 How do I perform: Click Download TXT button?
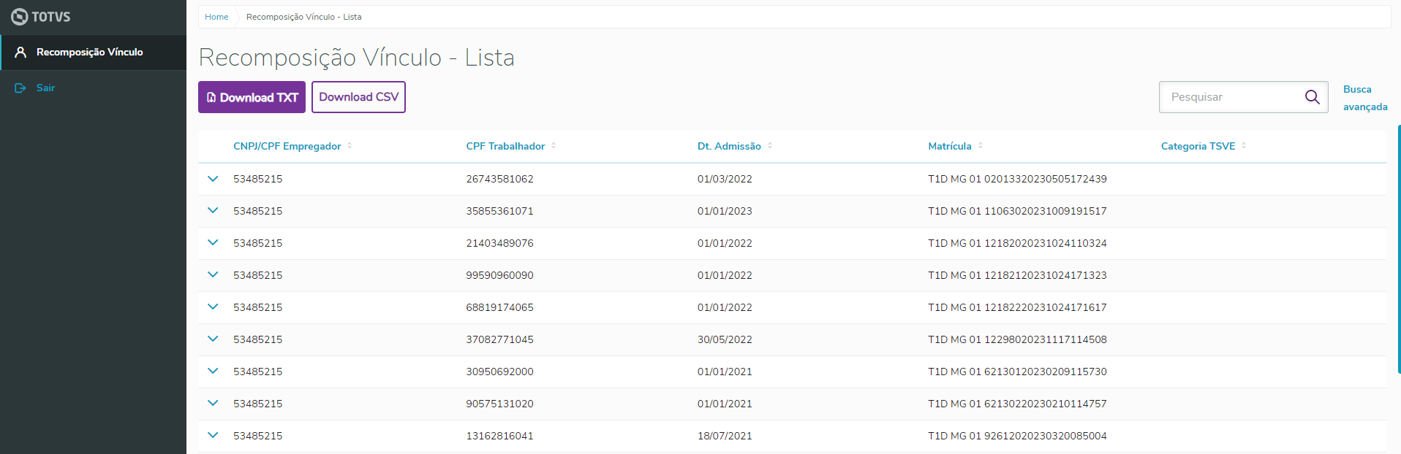tap(252, 97)
